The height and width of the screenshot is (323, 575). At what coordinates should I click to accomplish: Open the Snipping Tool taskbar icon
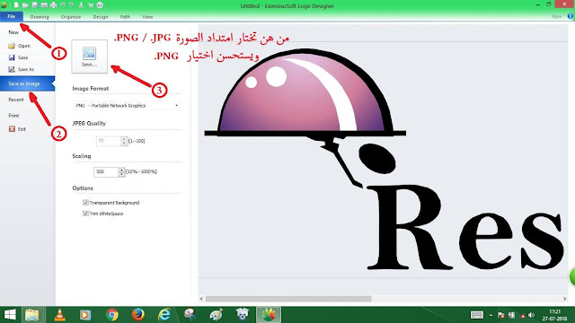click(x=190, y=315)
